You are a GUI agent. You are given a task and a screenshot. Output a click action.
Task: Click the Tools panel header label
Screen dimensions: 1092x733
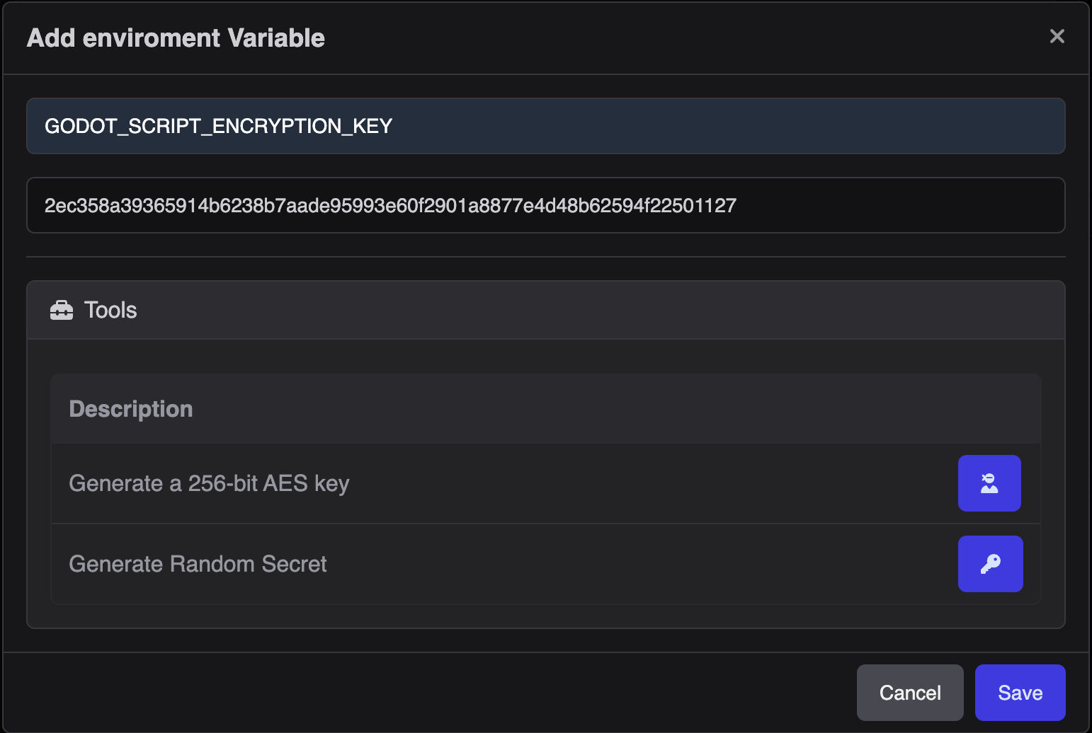[x=110, y=310]
